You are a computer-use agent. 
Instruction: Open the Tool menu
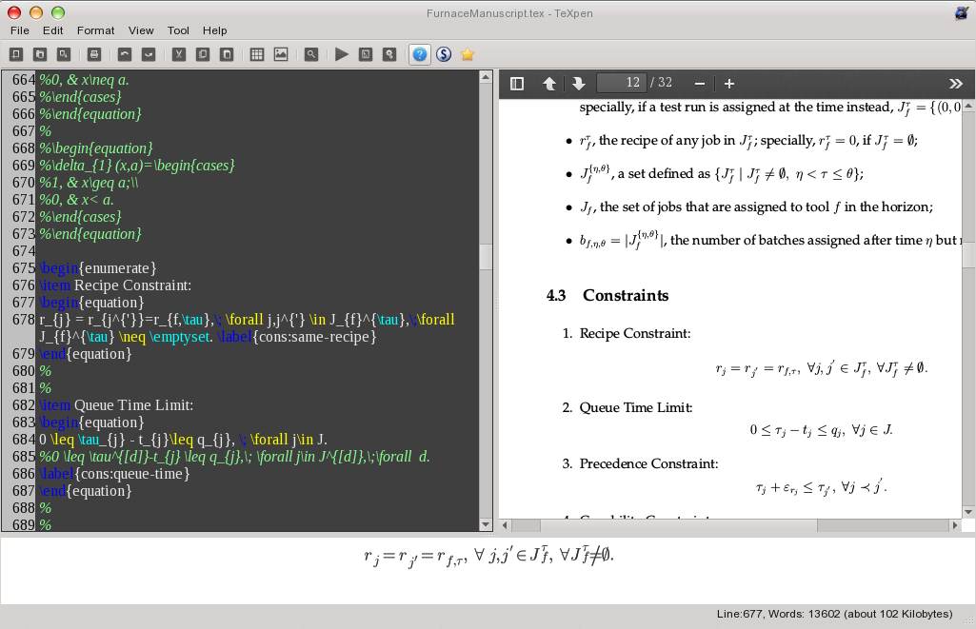tap(177, 29)
